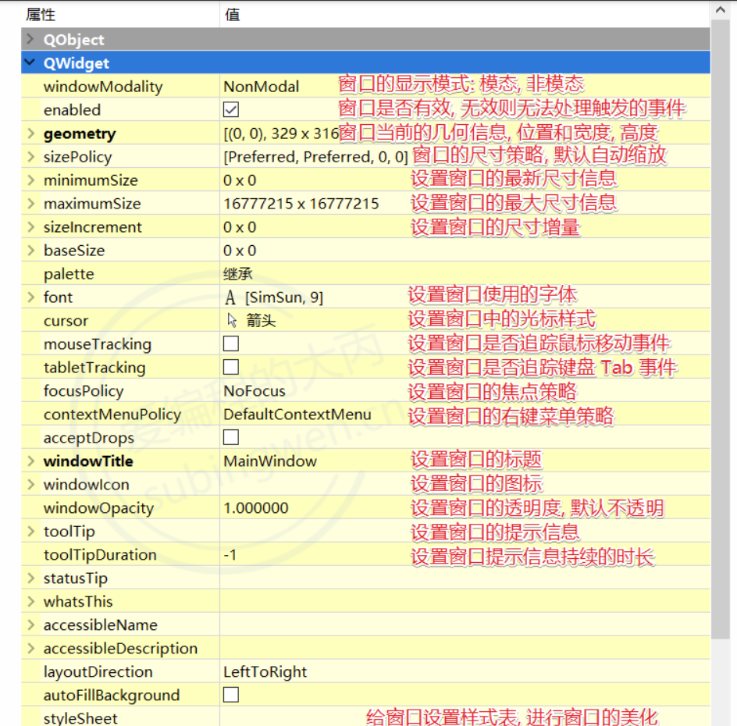Select the palette property row name
Screen dimensions: 737x726
tap(69, 274)
